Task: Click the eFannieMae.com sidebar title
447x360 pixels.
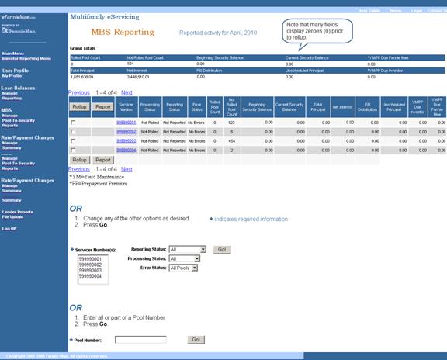Action: [19, 17]
